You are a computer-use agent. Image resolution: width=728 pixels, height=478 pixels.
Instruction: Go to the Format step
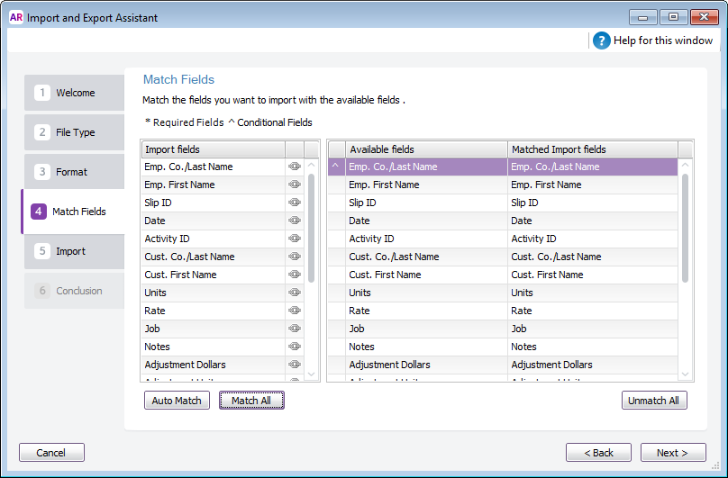pos(74,172)
